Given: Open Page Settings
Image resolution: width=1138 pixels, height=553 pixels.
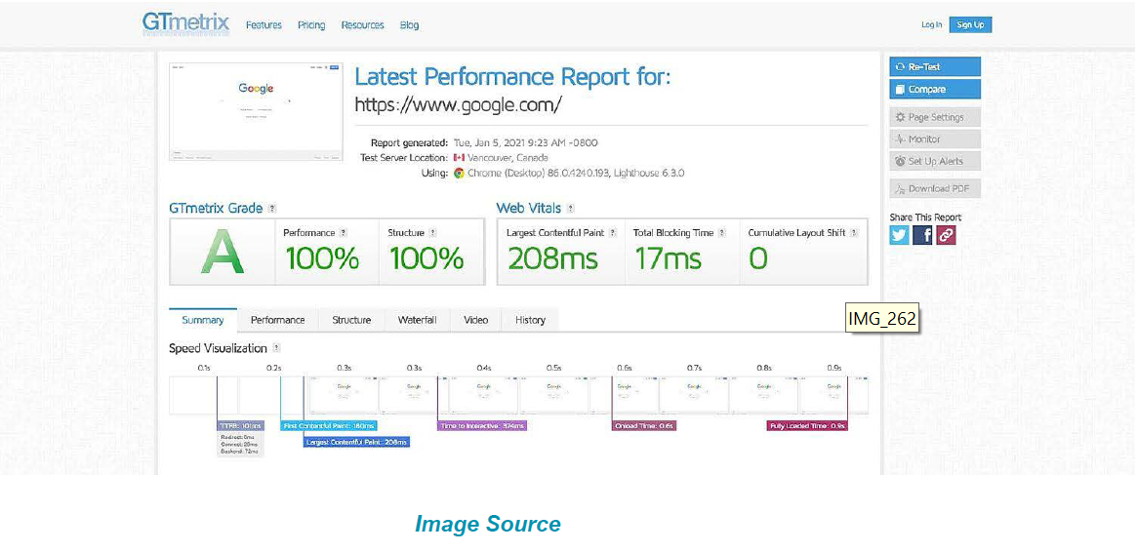Looking at the screenshot, I should pos(935,117).
